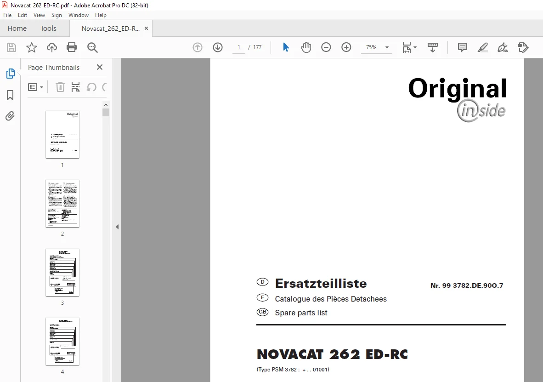
Task: Select page 4 thumbnail
Action: pos(62,342)
